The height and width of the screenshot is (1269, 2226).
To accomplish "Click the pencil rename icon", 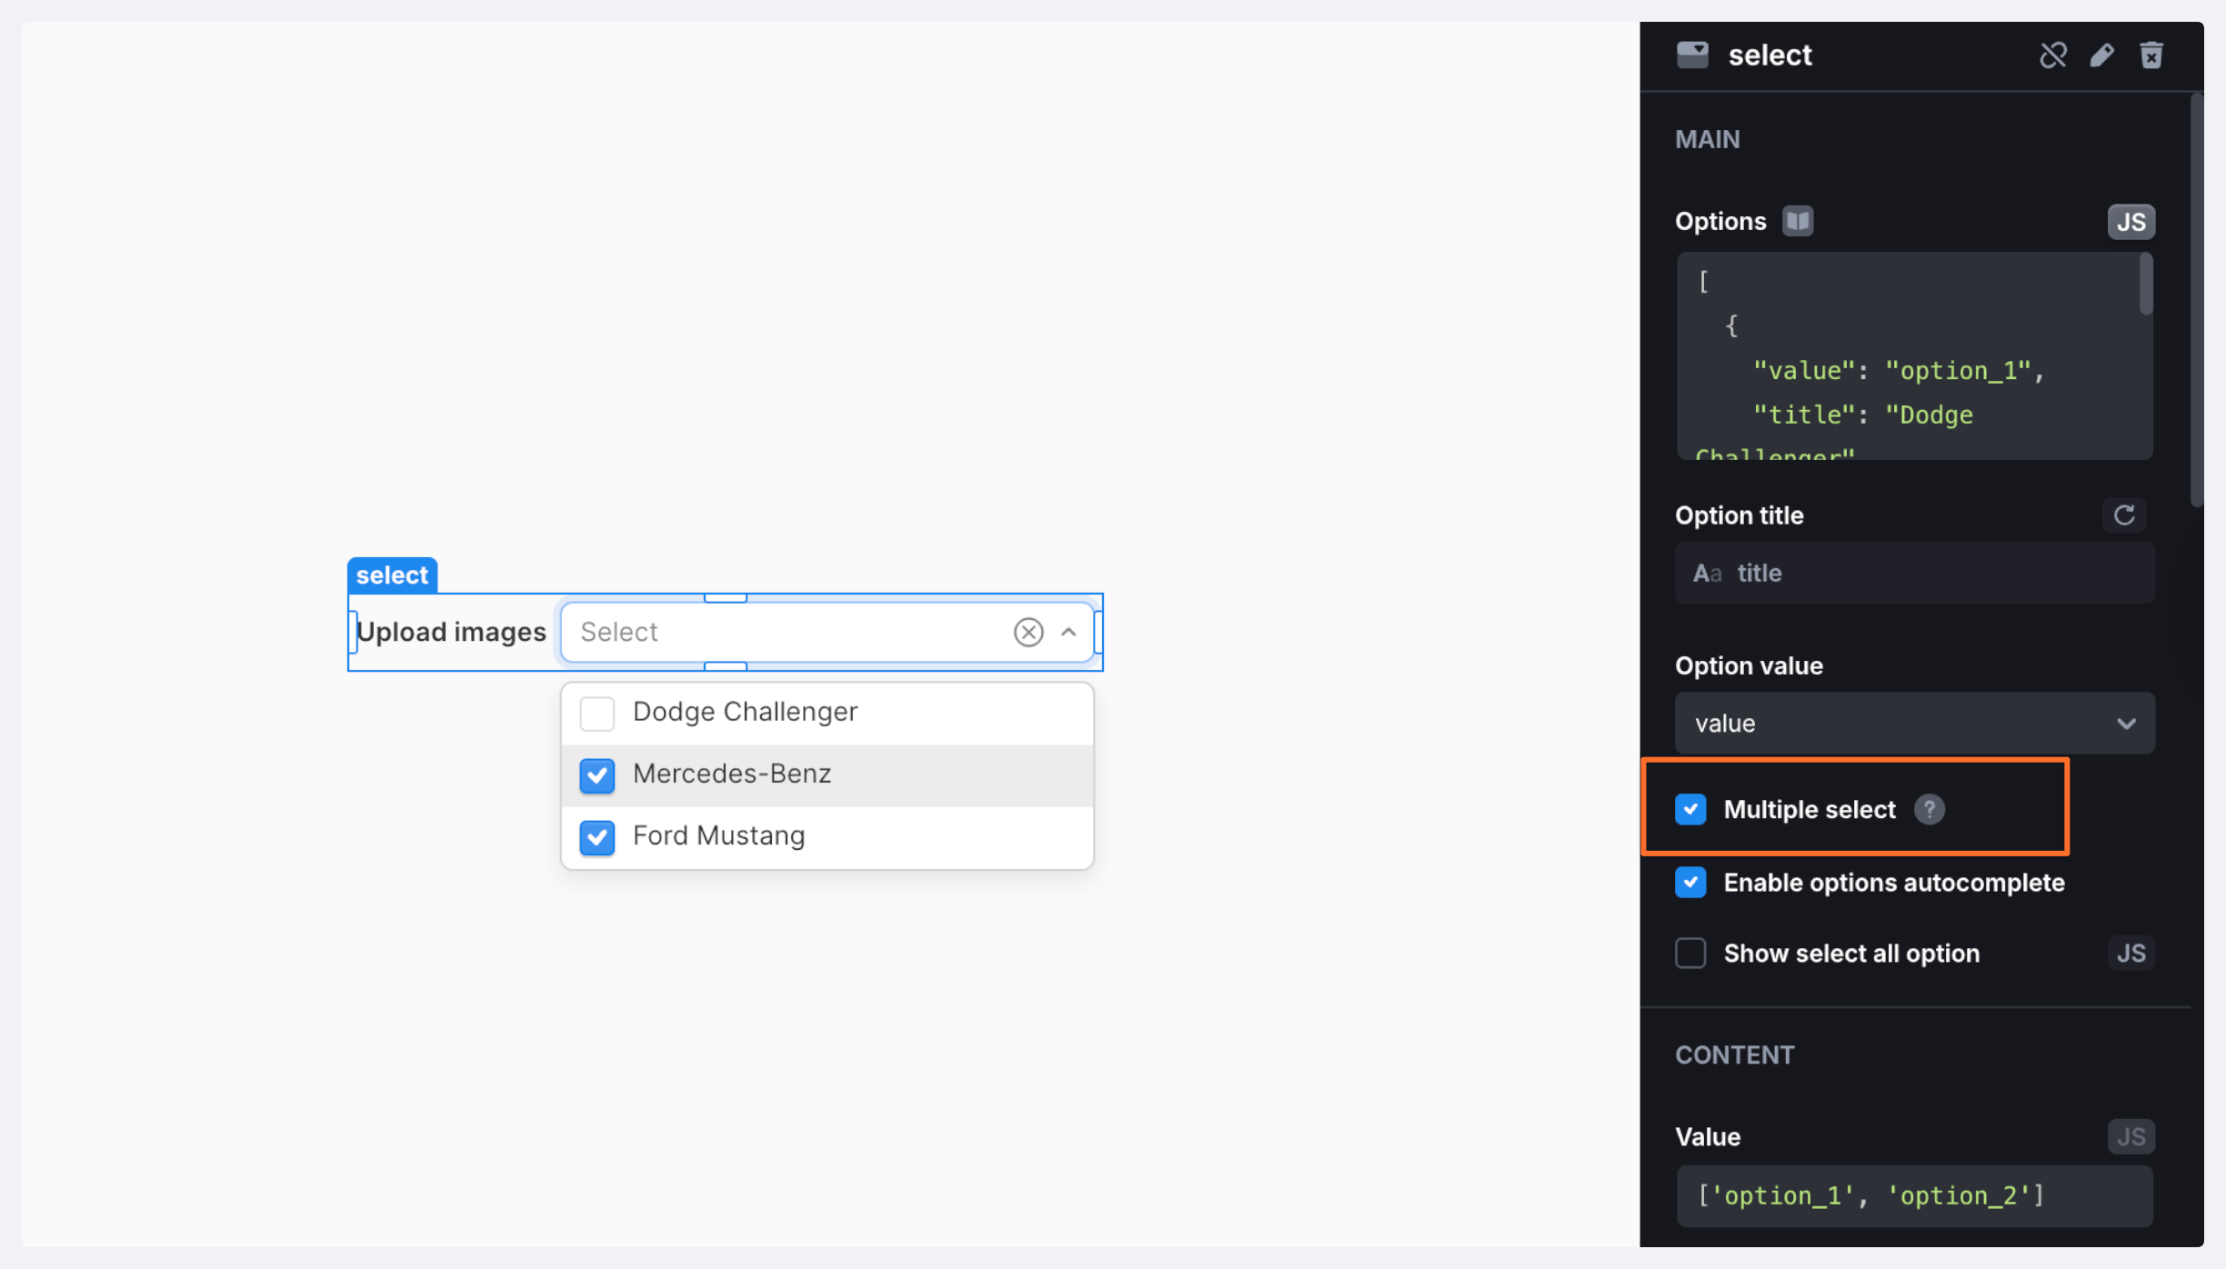I will pyautogui.click(x=2101, y=55).
